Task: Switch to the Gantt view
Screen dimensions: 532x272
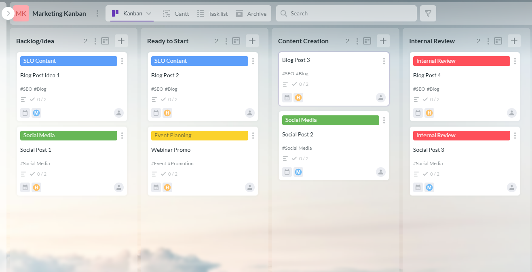Action: pyautogui.click(x=176, y=13)
